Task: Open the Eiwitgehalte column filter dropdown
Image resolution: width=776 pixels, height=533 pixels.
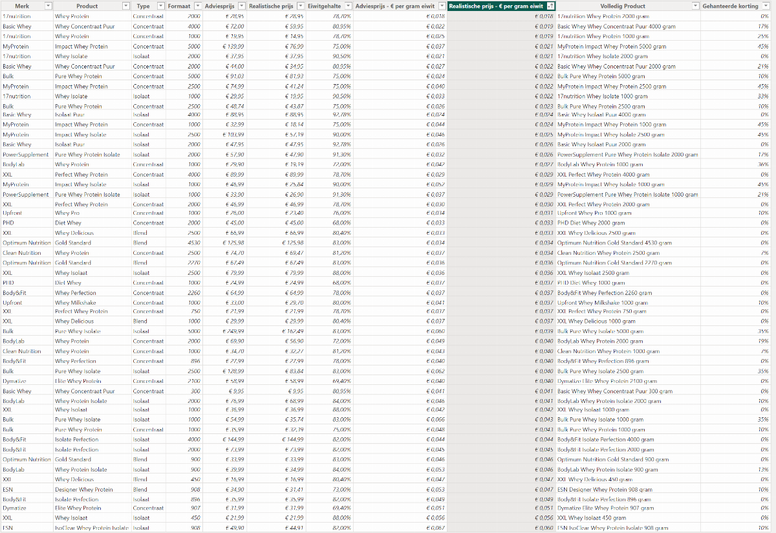Action: [x=347, y=6]
